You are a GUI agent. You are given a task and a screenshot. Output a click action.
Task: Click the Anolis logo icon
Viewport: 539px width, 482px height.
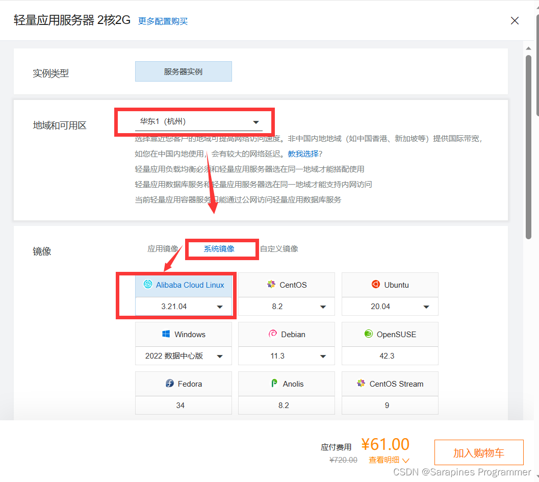274,384
